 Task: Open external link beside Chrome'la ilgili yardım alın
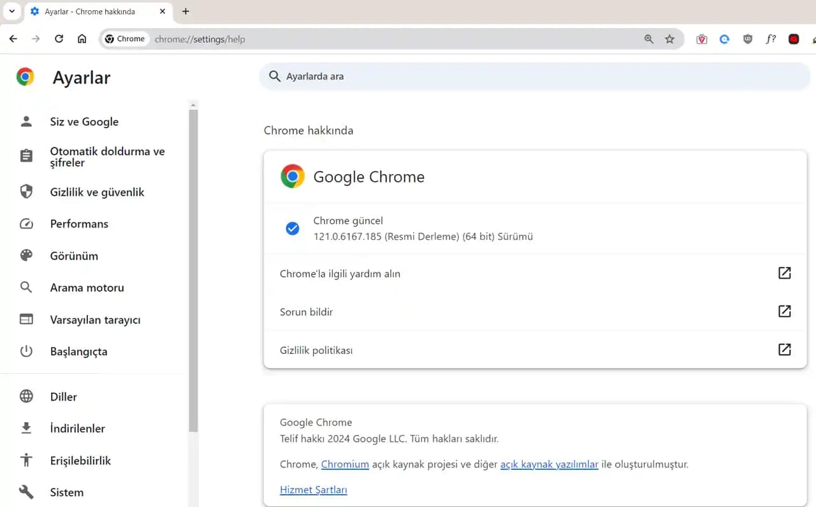coord(784,273)
